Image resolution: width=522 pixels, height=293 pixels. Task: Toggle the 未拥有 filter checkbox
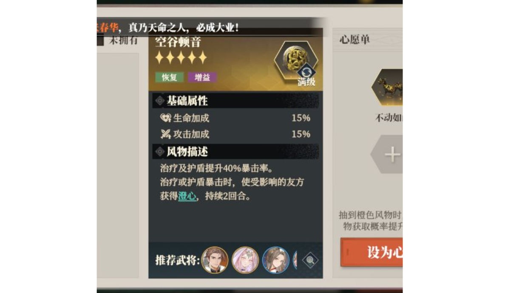pos(100,40)
